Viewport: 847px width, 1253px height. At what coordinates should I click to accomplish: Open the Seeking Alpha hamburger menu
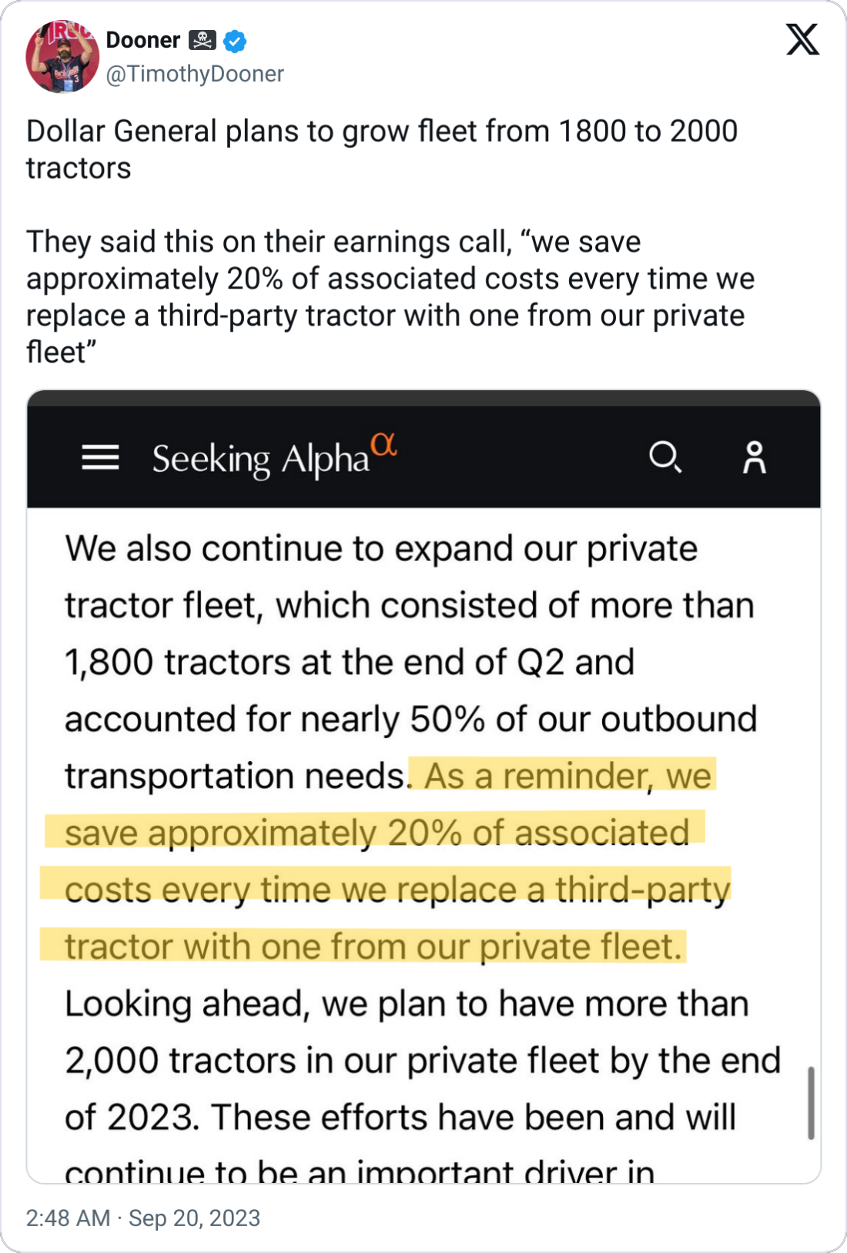pyautogui.click(x=100, y=457)
